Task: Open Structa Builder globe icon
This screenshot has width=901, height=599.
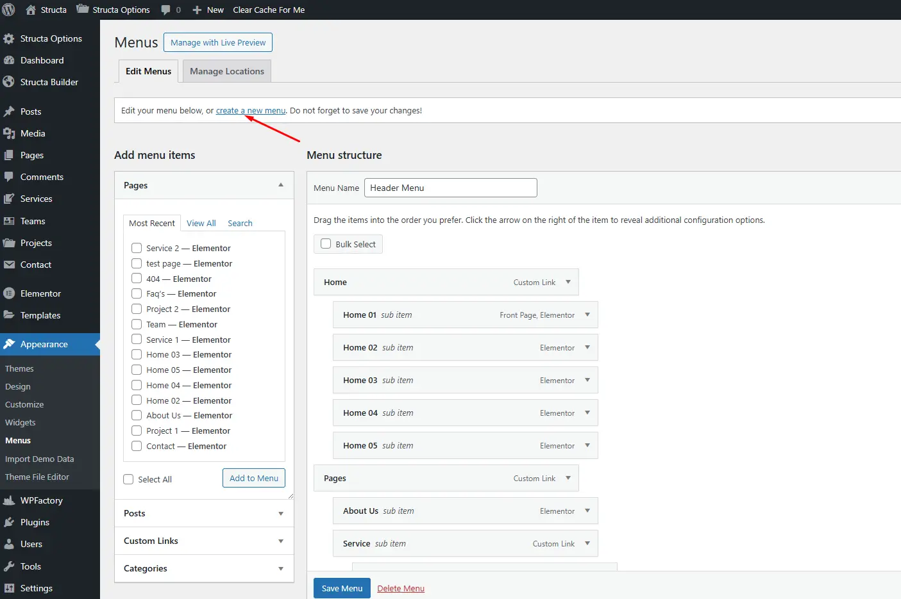Action: (x=9, y=82)
